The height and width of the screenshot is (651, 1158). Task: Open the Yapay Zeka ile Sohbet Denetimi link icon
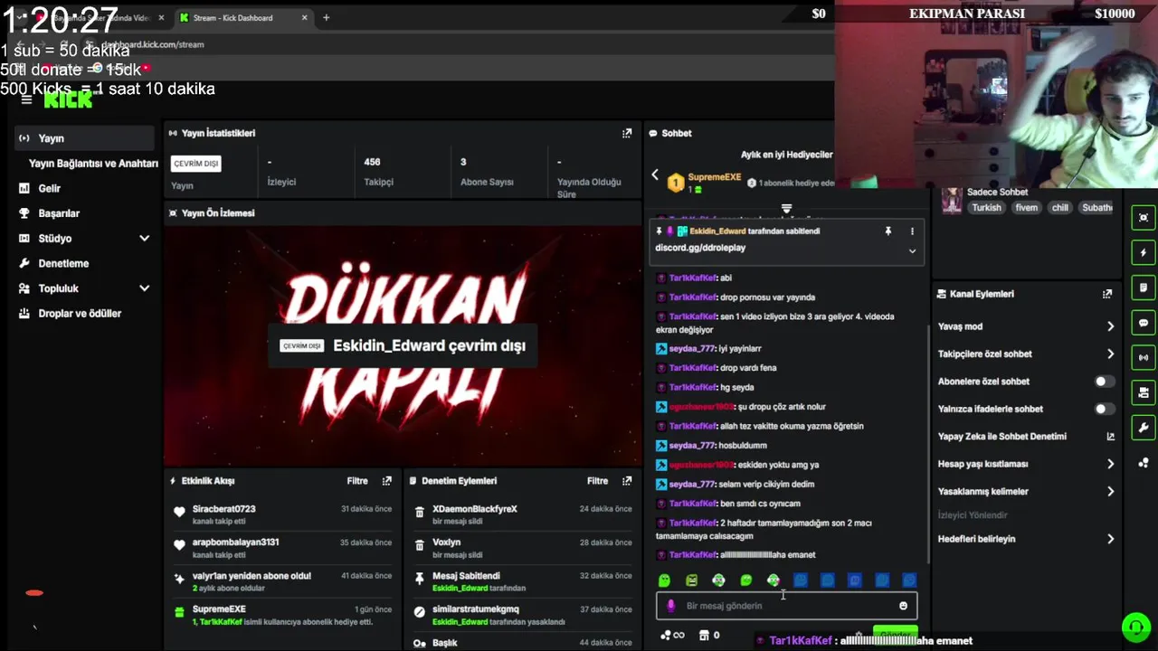pyautogui.click(x=1111, y=437)
